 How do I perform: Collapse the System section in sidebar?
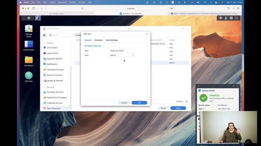click(44, 43)
